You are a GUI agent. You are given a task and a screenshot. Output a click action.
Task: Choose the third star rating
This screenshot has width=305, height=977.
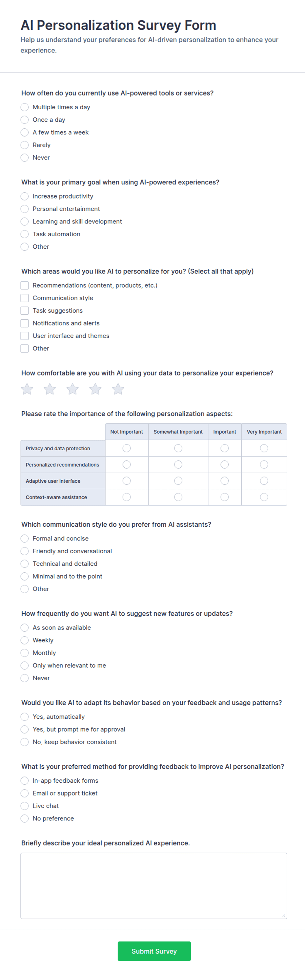(x=72, y=389)
